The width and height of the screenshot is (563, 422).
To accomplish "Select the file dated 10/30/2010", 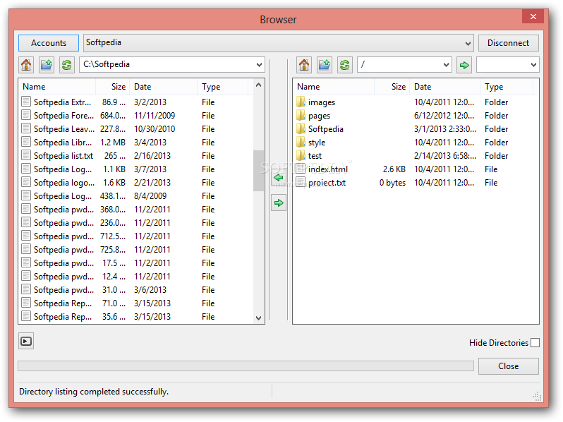I will pos(136,129).
